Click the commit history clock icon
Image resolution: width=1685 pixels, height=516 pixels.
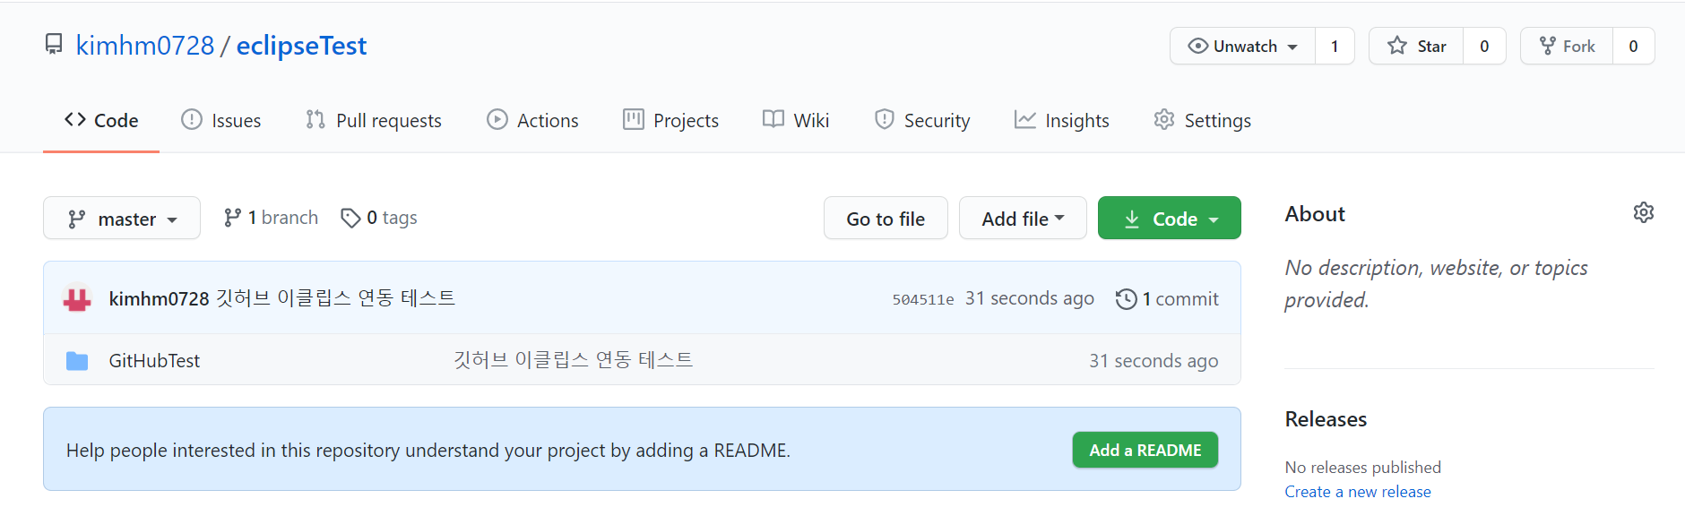click(x=1126, y=299)
